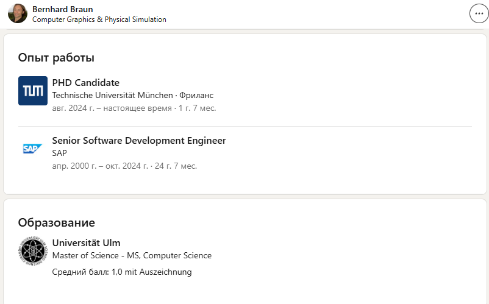Click Bernhard Braun's profile photo
The width and height of the screenshot is (489, 304).
(x=18, y=13)
